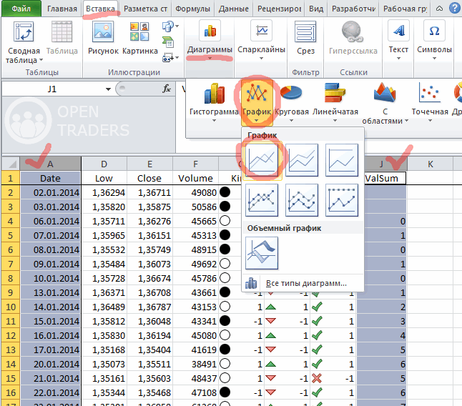Screen dimensions: 462x406
Task: Select row 5 header
Action: click(11, 236)
